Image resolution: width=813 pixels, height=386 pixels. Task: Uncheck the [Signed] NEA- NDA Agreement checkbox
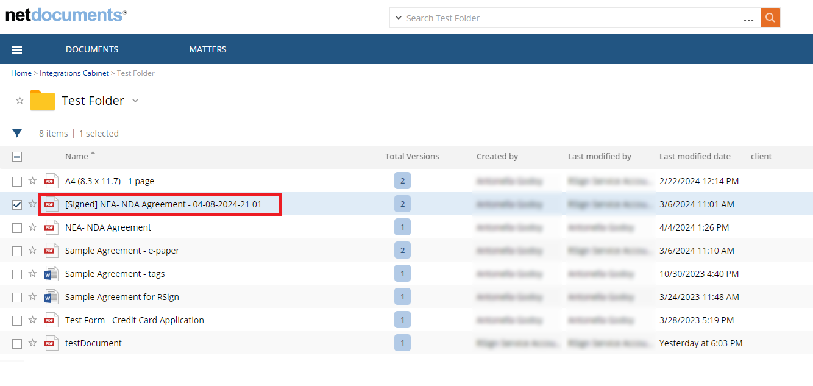tap(17, 204)
